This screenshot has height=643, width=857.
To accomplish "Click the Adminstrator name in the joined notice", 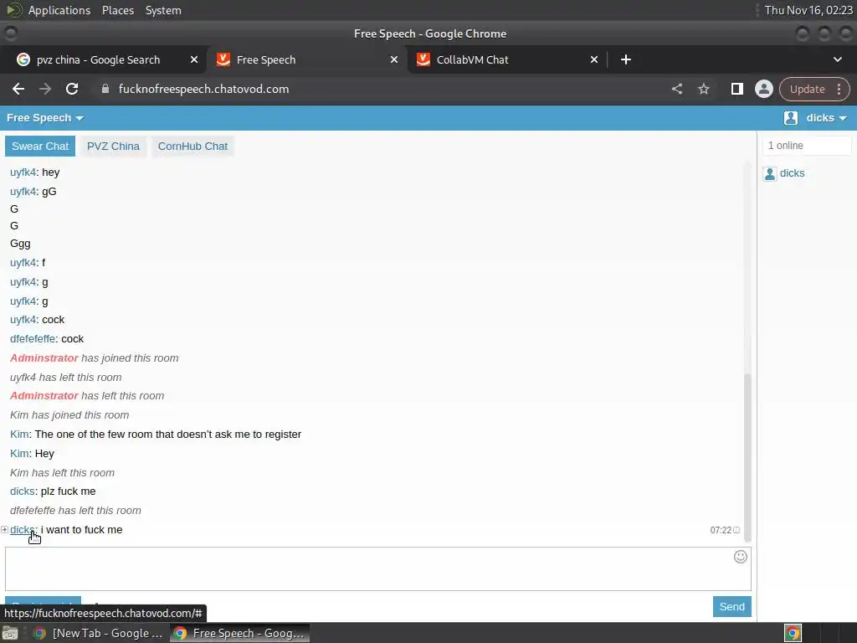I will 44,358.
